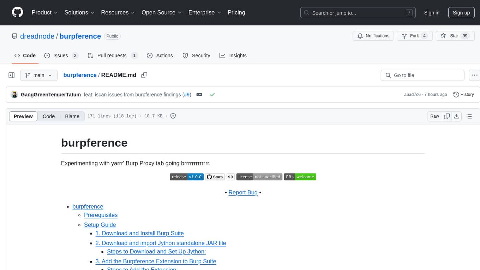Viewport: 480px width, 270px height.
Task: Jump to burpference table of contents entry
Action: (x=88, y=207)
